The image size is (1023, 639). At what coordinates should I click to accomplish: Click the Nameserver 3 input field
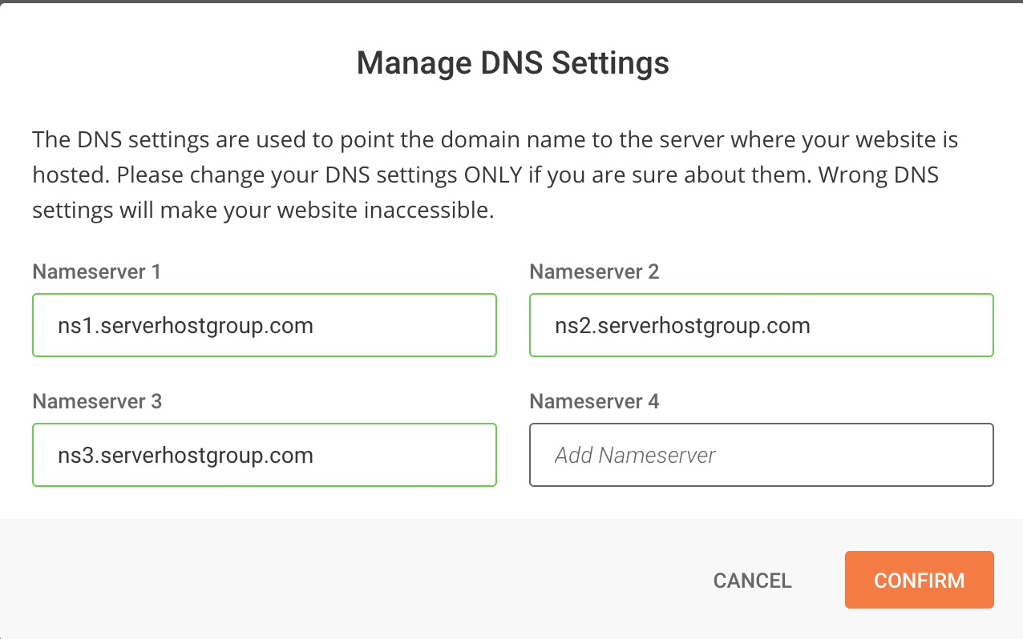(265, 455)
